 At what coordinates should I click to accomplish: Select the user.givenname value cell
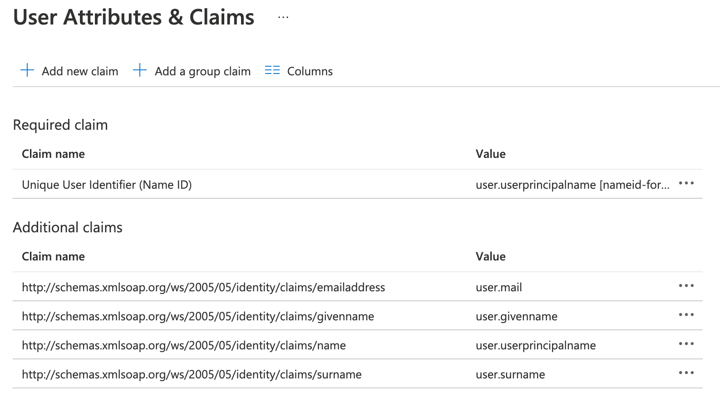(x=516, y=316)
